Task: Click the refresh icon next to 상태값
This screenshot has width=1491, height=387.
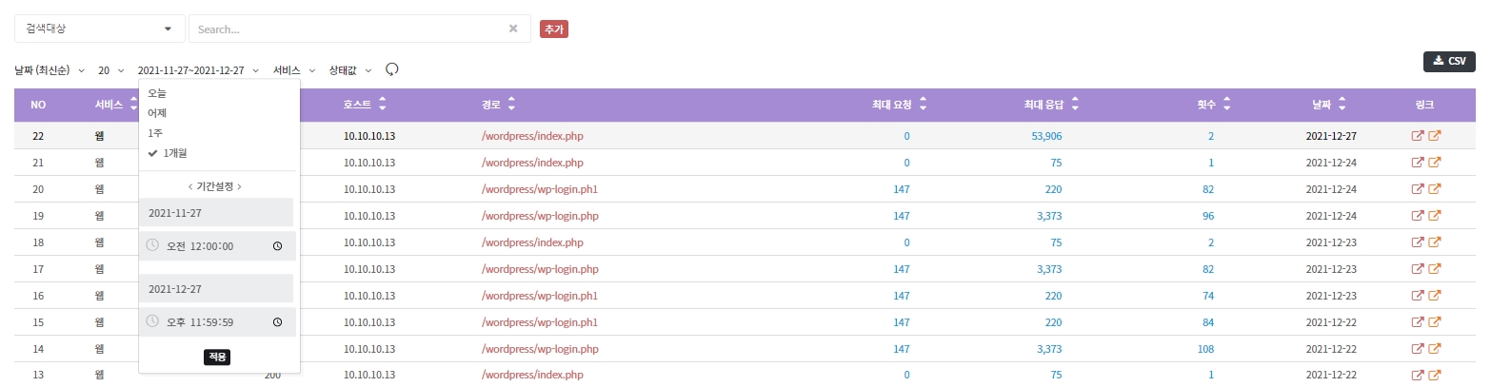Action: coord(390,69)
